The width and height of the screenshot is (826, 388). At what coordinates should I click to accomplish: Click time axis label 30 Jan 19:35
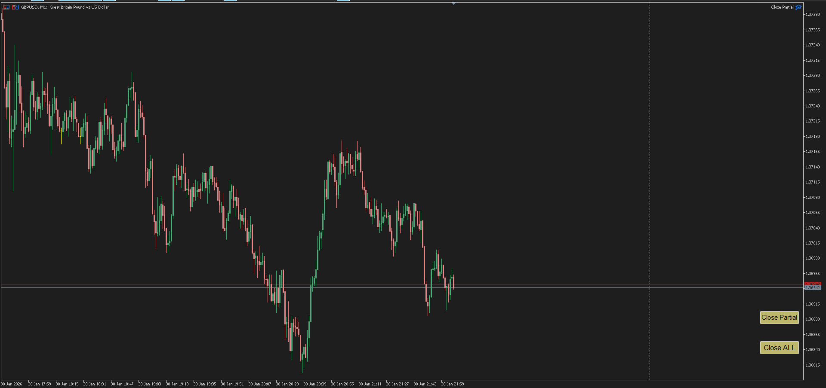[x=205, y=384]
